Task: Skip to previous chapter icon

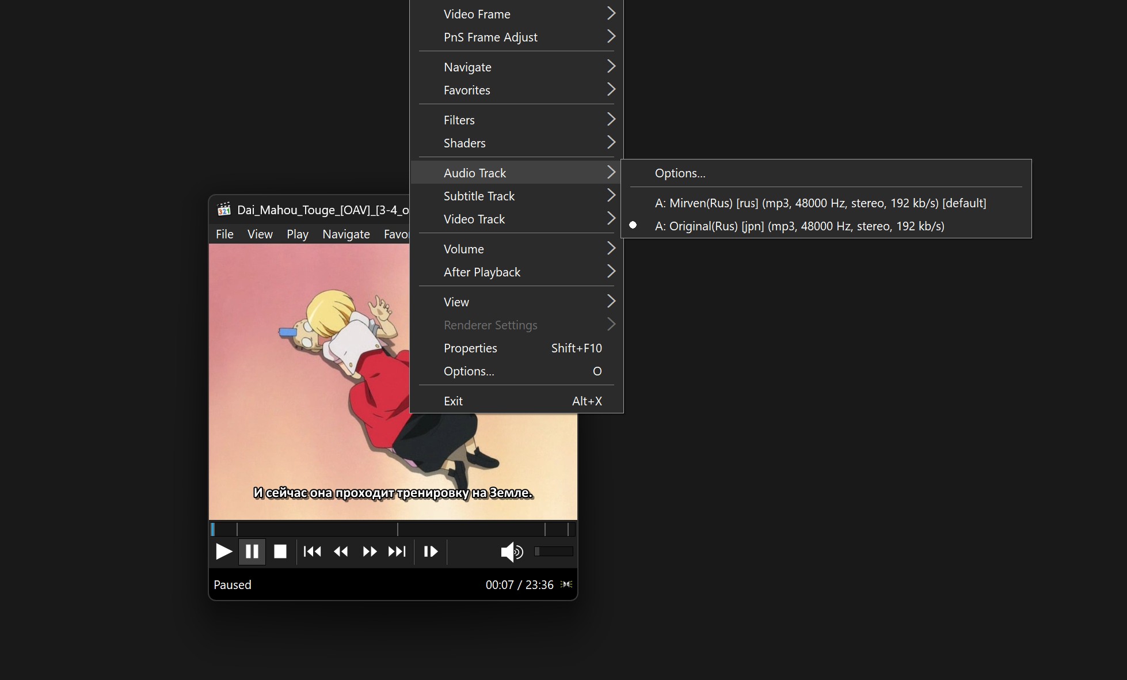Action: [312, 552]
